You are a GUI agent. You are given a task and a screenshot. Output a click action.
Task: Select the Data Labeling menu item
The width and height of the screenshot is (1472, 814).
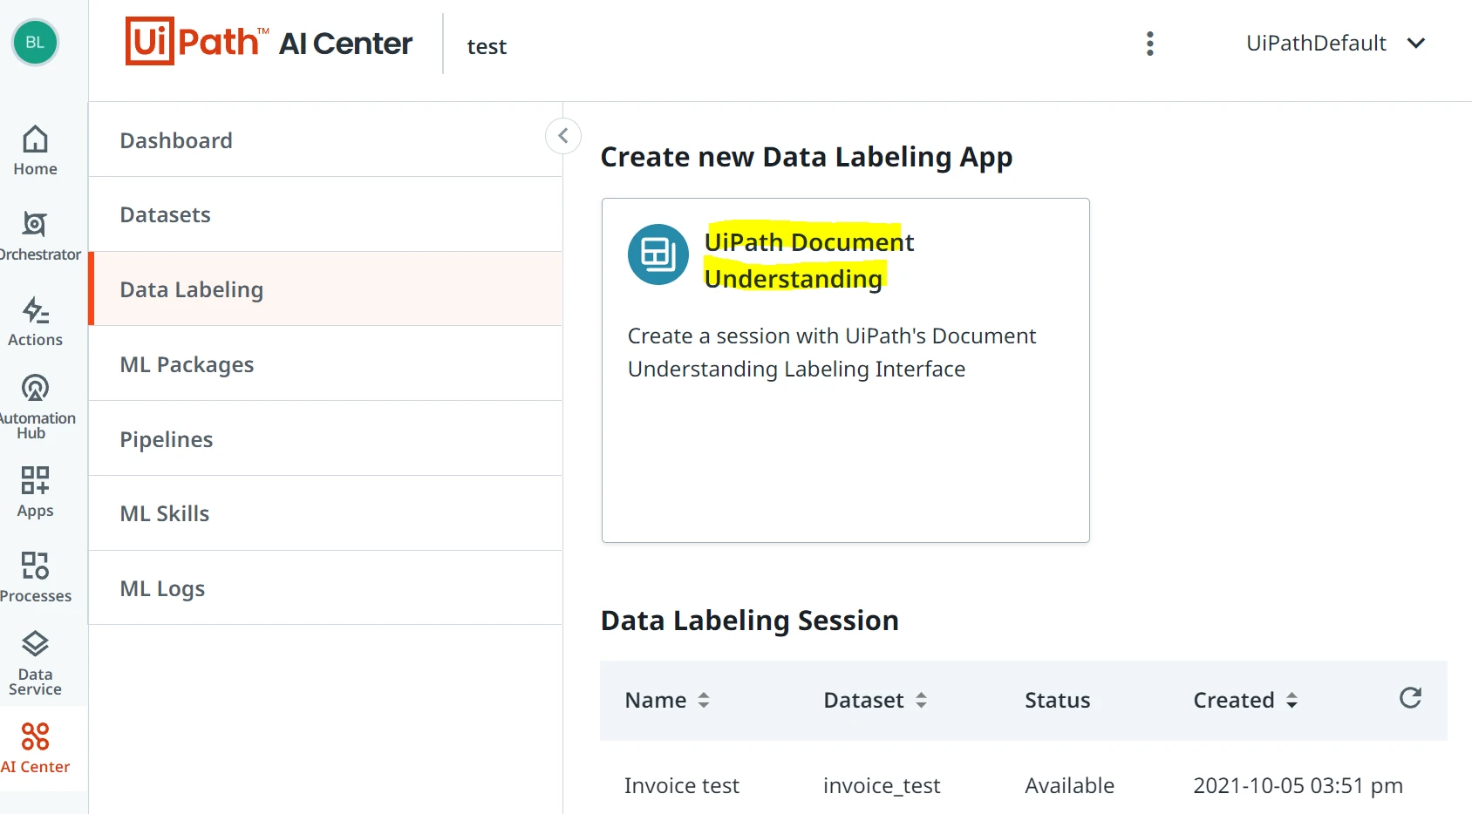[325, 289]
